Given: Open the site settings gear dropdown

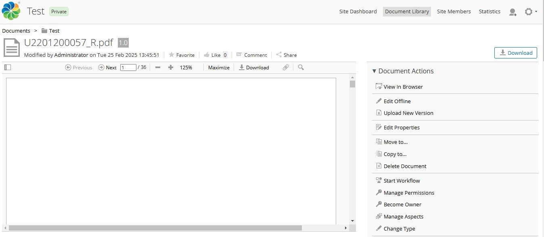Looking at the screenshot, I should pos(530,12).
